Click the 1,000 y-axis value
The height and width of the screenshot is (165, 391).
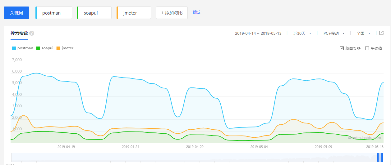(17, 129)
